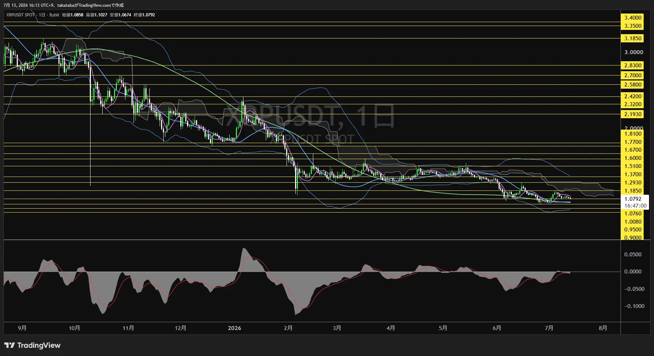Click the 9月 time axis label
654x356 pixels.
[x=22, y=328]
